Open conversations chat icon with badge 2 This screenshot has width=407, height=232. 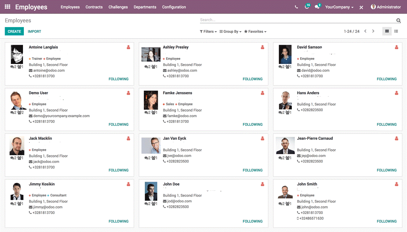(317, 6)
